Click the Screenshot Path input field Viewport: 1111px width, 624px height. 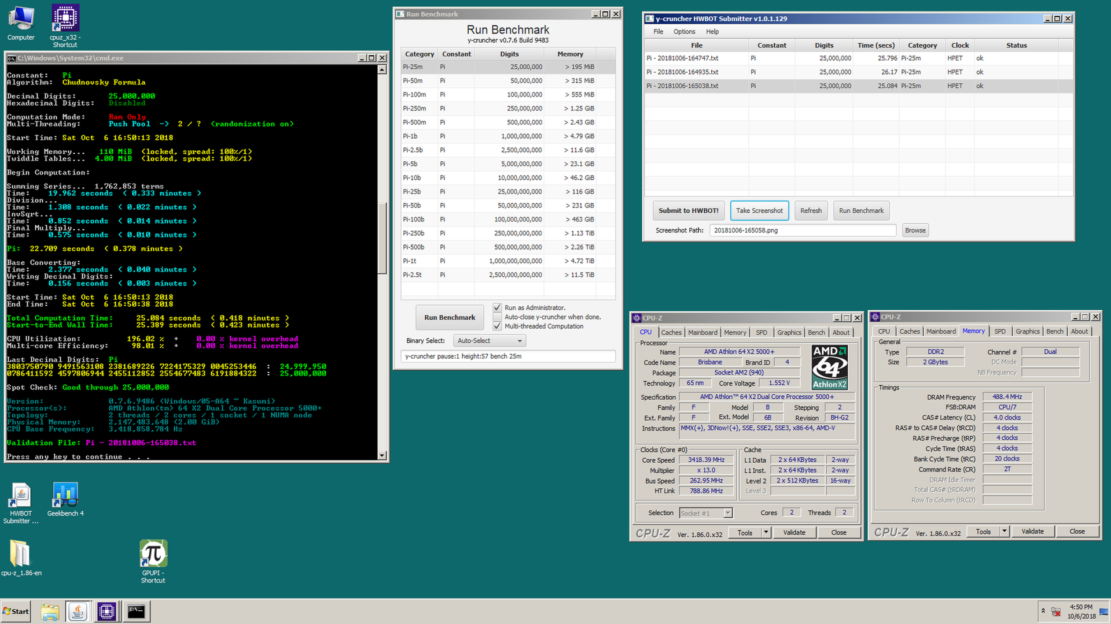click(x=803, y=230)
